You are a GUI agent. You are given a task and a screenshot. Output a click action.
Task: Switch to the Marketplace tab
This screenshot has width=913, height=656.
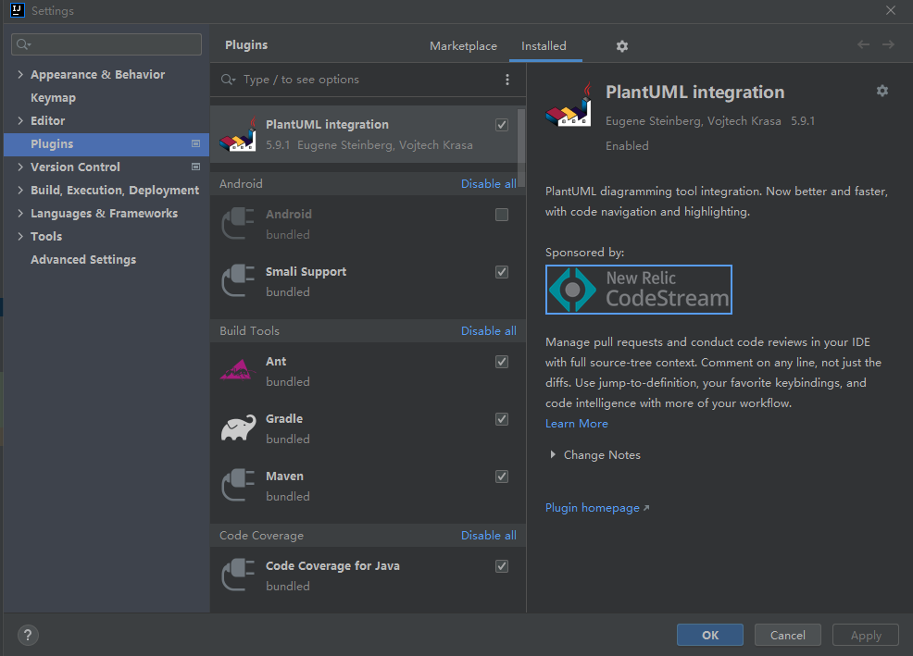click(463, 46)
